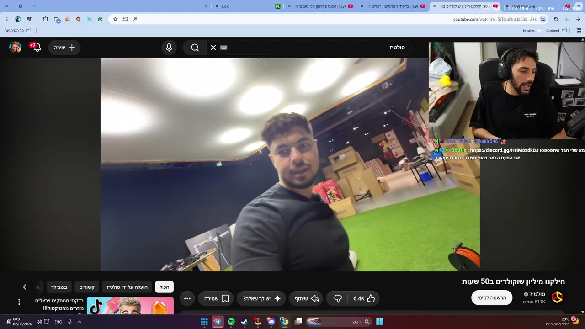Click the install/cast icon in address bar
Screen dimensions: 585x329
[x=125, y=19]
